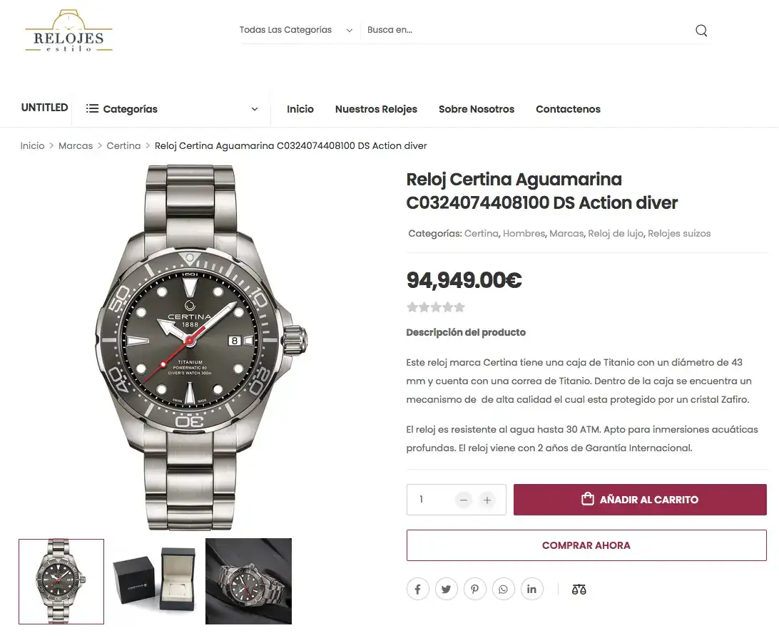Open the Contactenos page

pyautogui.click(x=568, y=109)
